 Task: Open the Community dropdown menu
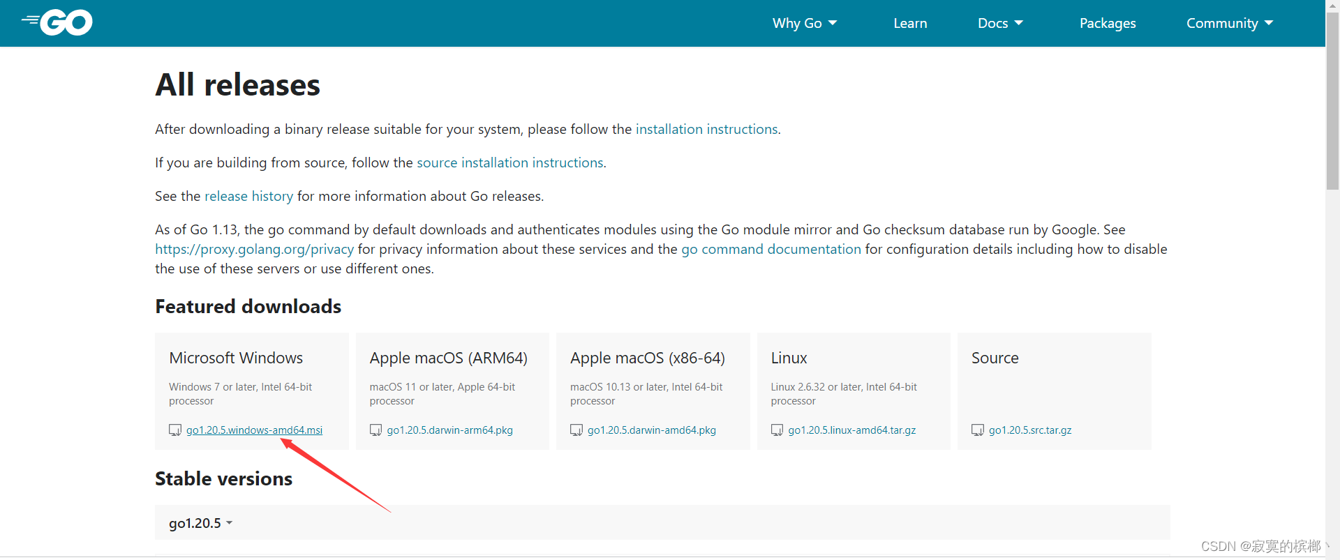tap(1230, 23)
